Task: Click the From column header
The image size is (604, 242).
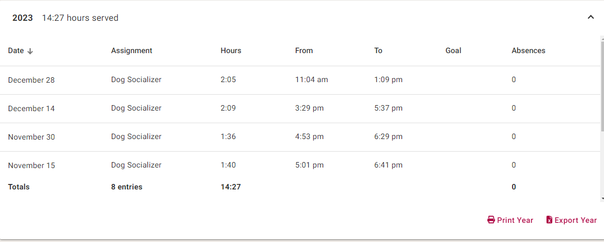Action: pos(304,50)
